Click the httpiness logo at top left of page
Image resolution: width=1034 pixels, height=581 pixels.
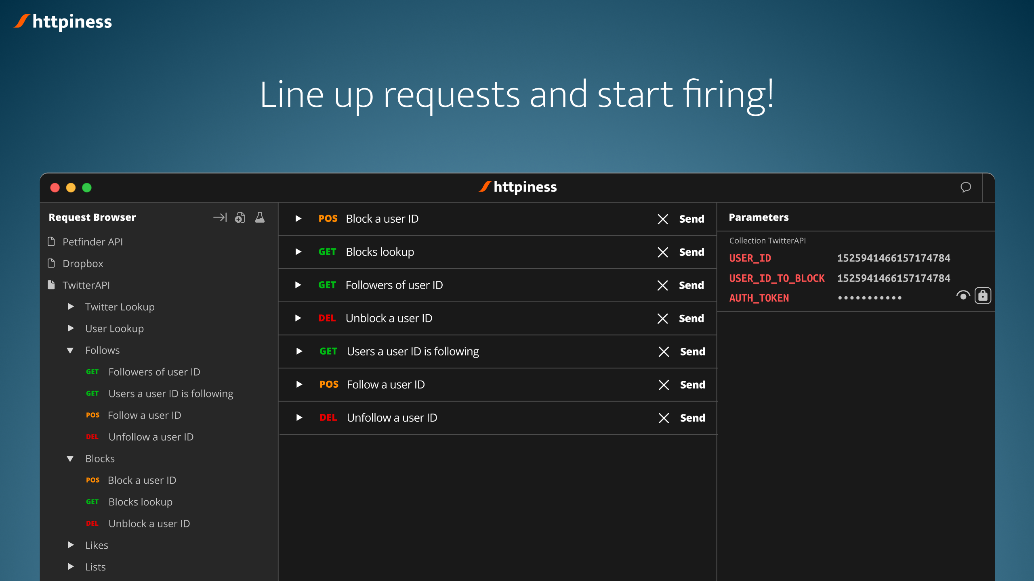pos(63,22)
